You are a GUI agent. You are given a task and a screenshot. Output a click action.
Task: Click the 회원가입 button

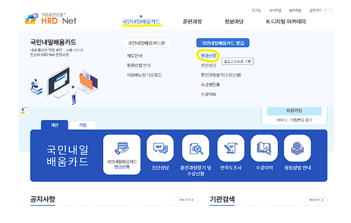[294, 111]
